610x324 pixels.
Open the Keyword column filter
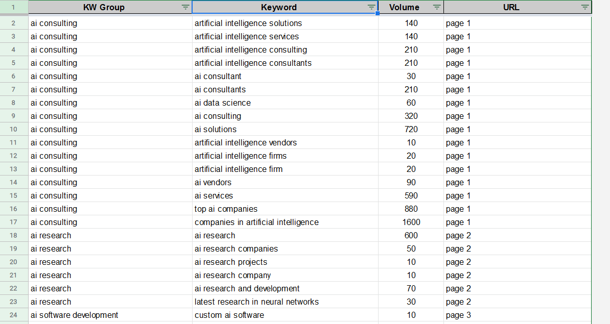click(x=371, y=7)
